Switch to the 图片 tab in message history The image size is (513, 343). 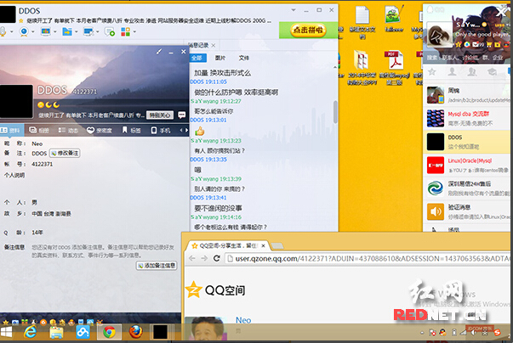(x=220, y=58)
